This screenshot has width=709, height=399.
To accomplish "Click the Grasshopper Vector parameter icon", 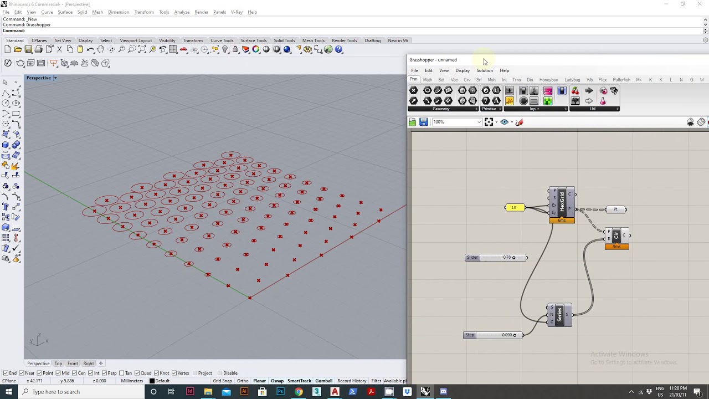I will 414,101.
